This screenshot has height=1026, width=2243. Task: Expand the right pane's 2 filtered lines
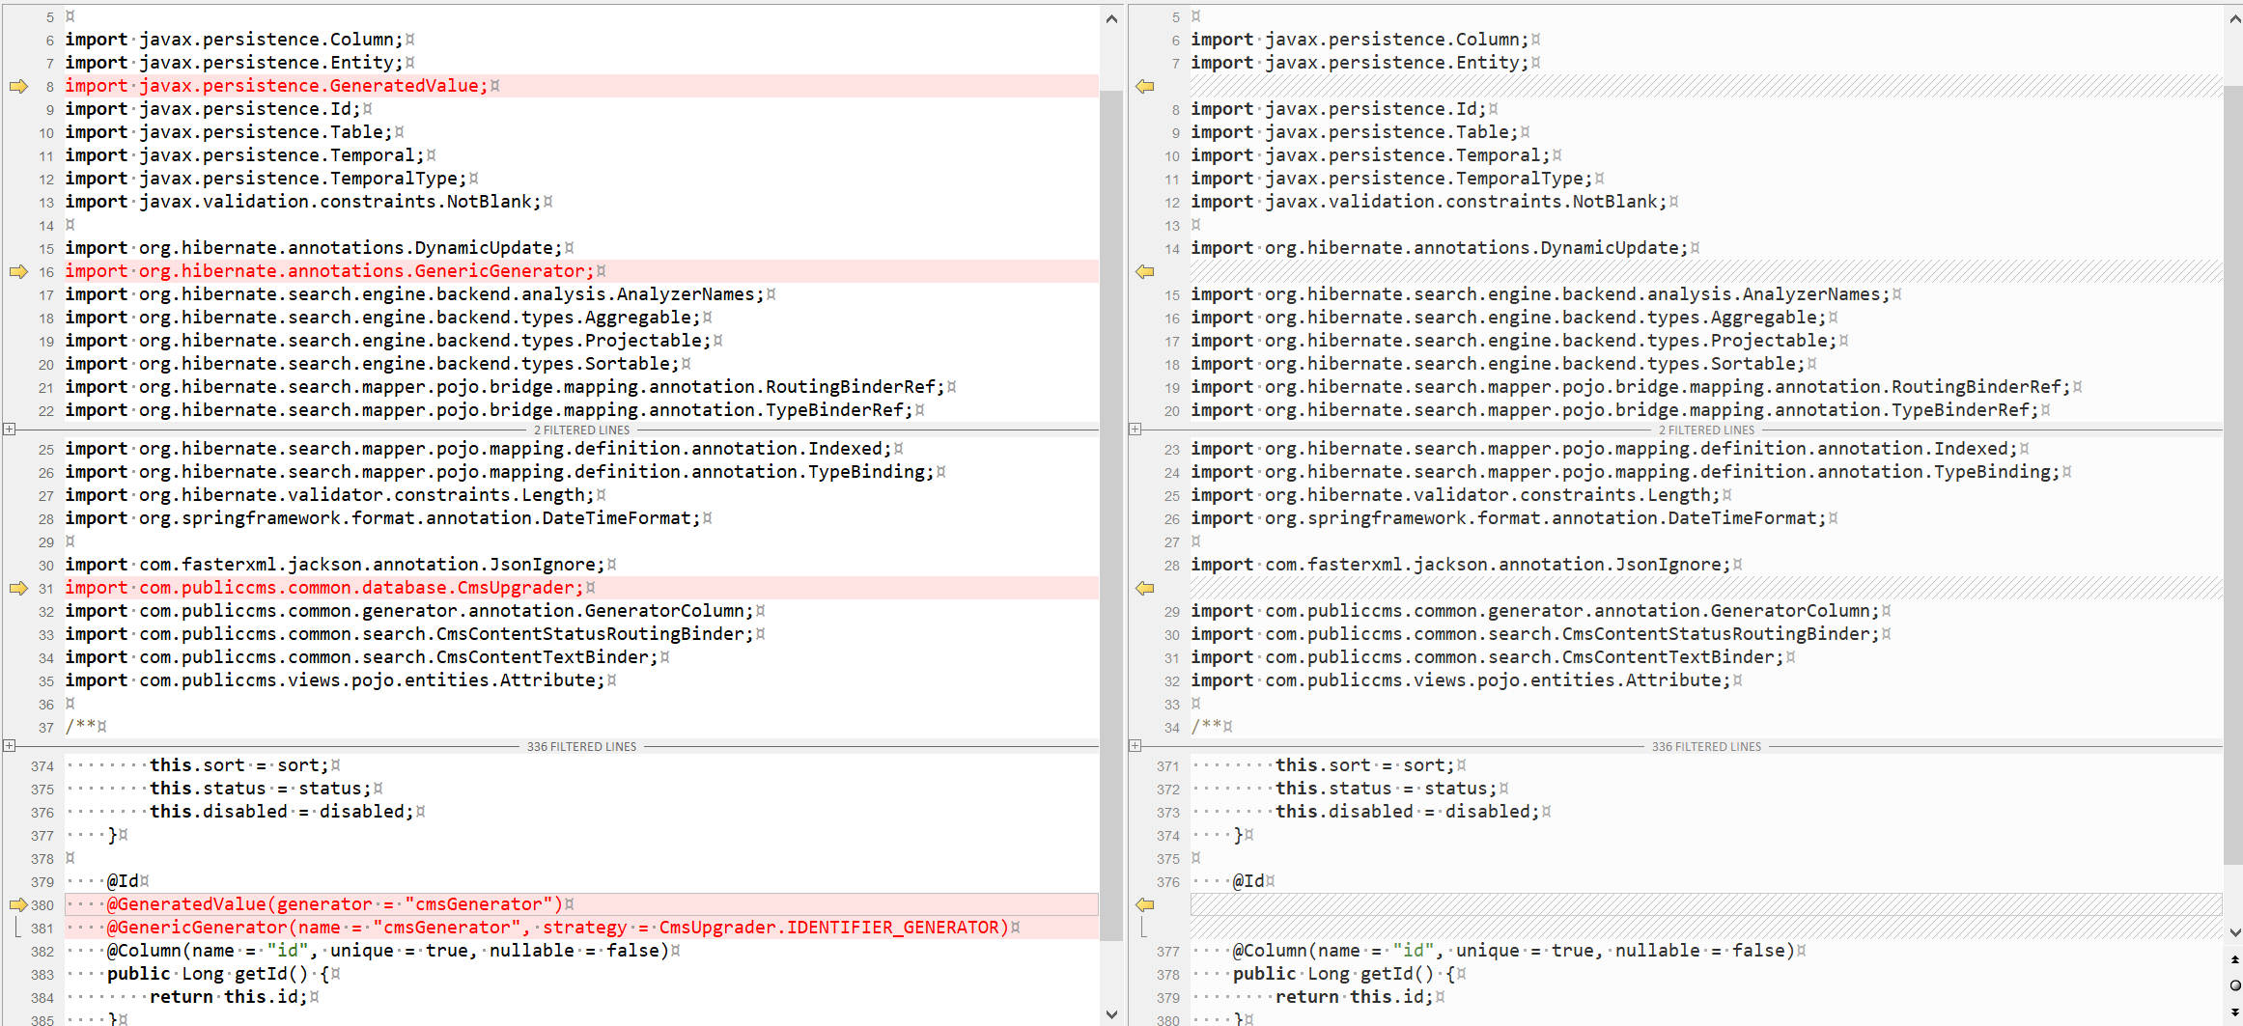click(1136, 430)
